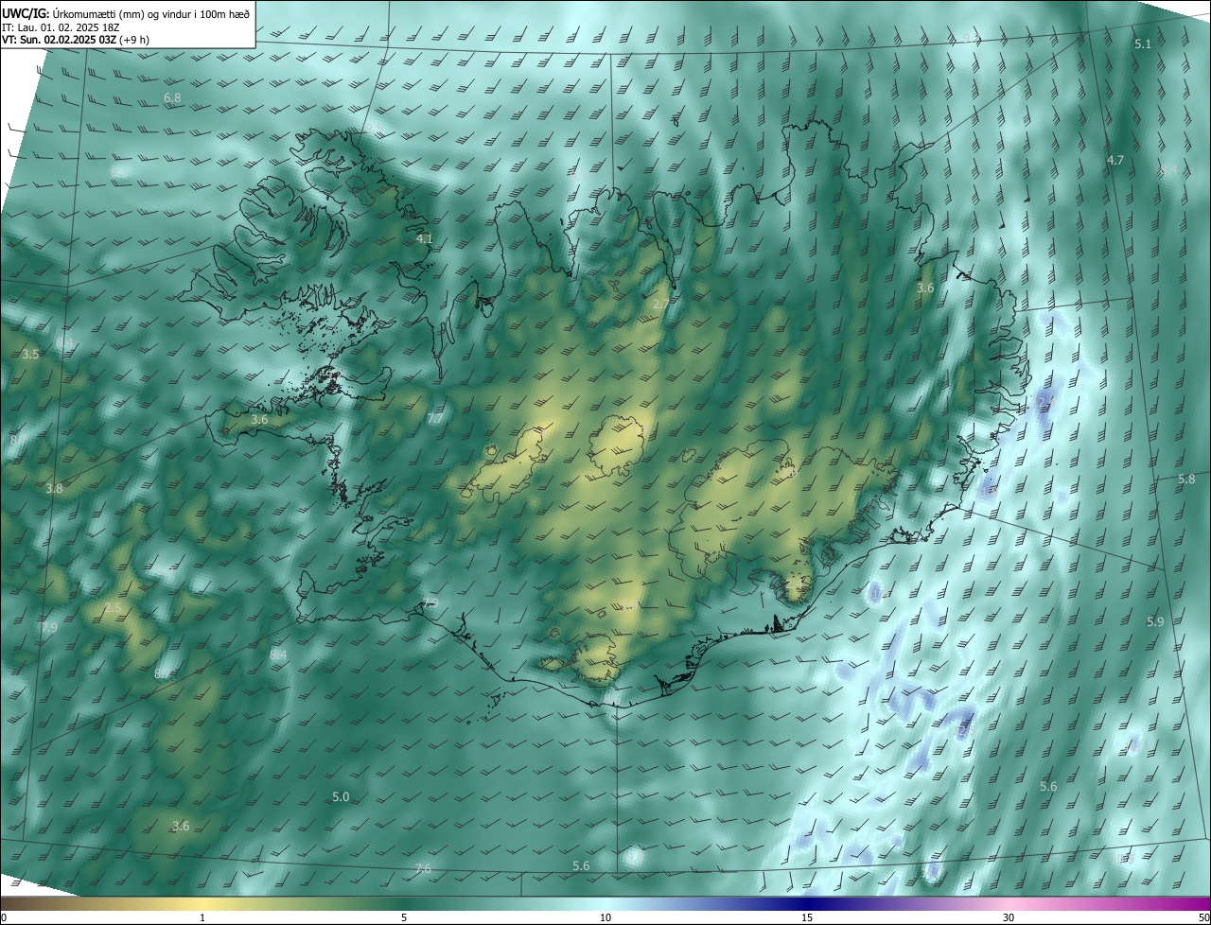Pick the dark navy band of the color scale
Screen dimensions: 1211x925
(807, 903)
